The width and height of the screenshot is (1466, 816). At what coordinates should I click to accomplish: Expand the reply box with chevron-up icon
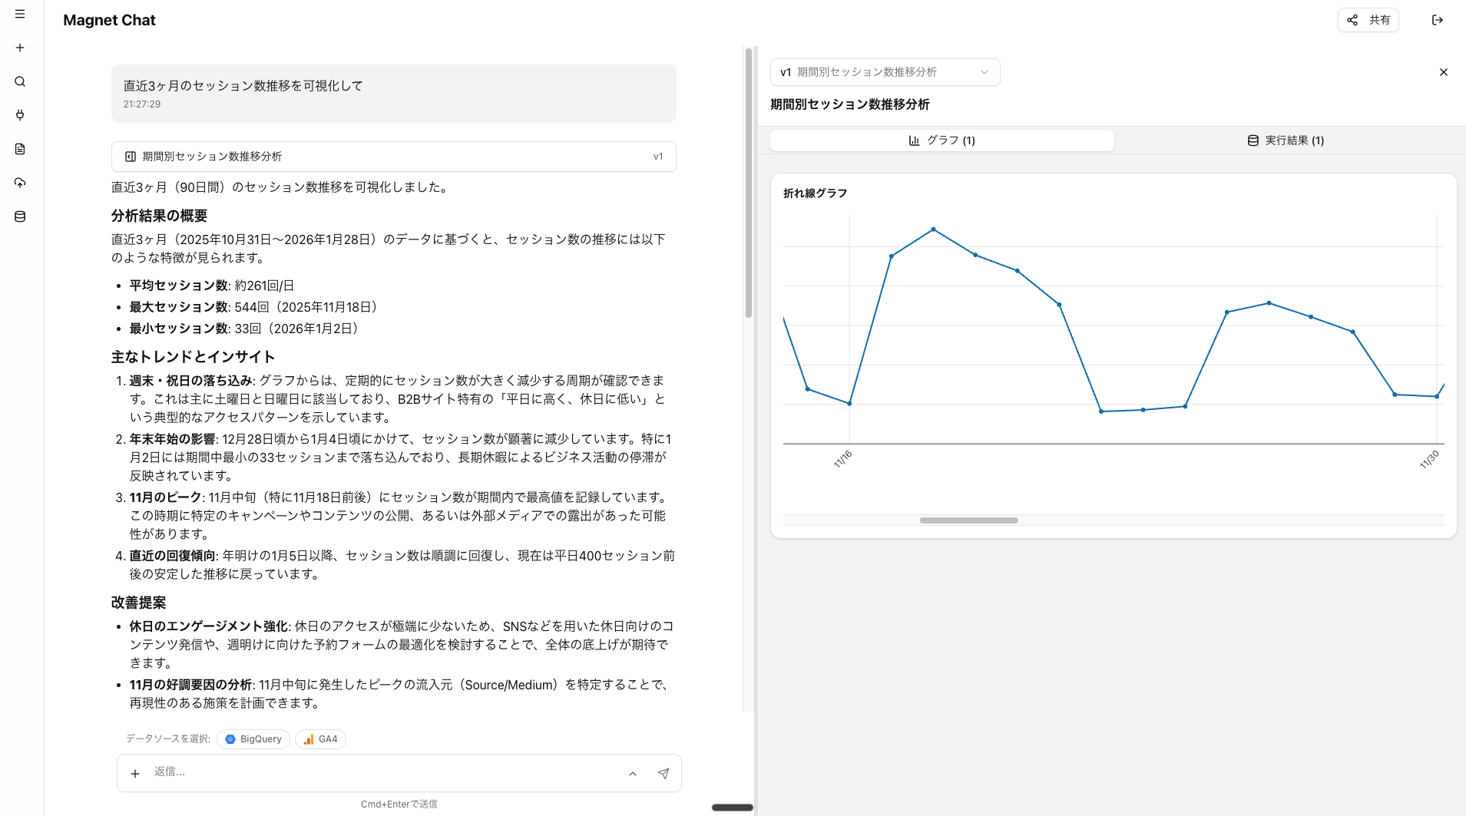(x=633, y=774)
